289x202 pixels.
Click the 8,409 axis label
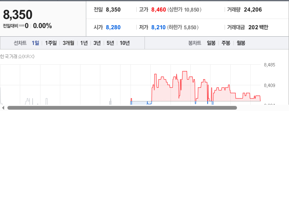point(270,85)
